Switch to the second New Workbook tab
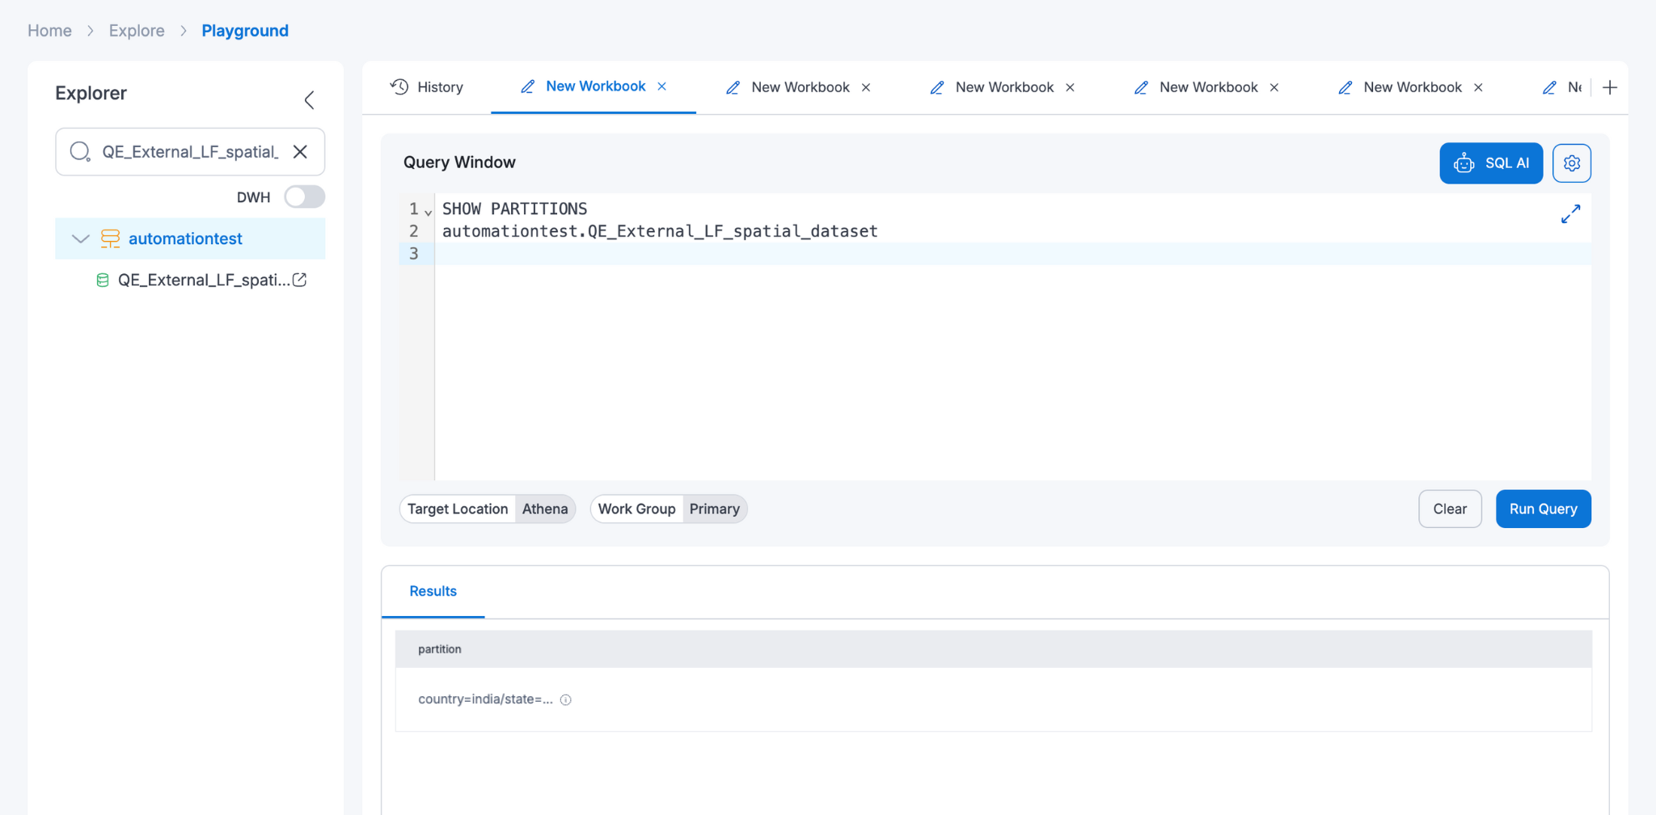 pos(800,87)
